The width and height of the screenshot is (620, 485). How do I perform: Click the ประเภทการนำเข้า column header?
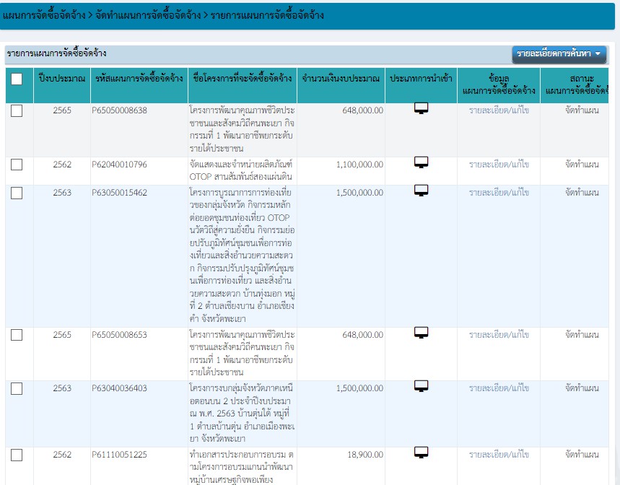coord(421,78)
